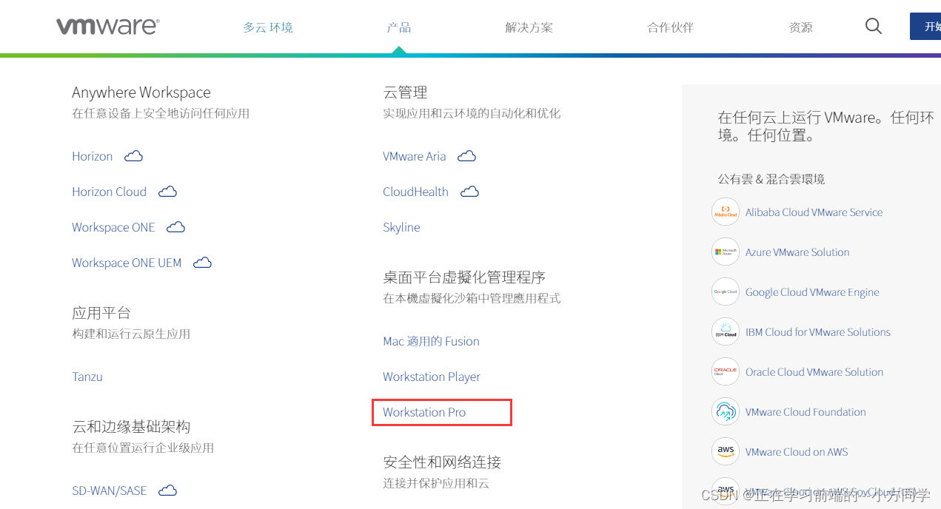Image resolution: width=941 pixels, height=509 pixels.
Task: Click the 公有雲 & 混合雲環境 label
Action: [x=771, y=179]
